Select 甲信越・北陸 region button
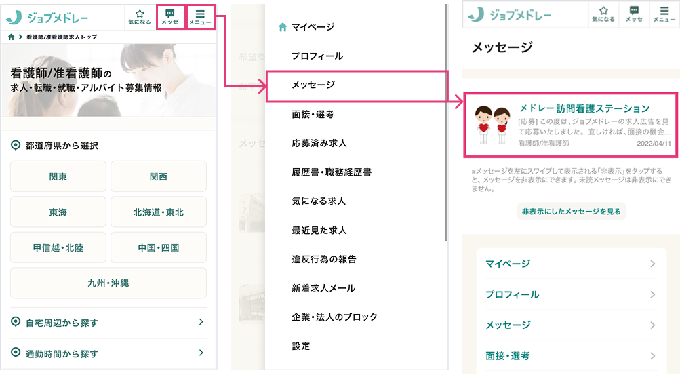Screen dimensions: 680x377 58,247
